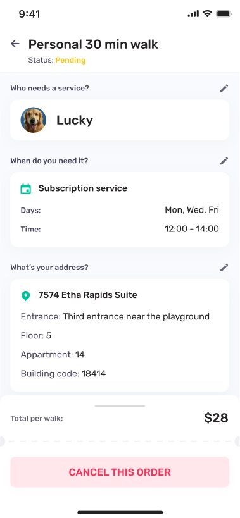
Task: Click the Wi-Fi status icon
Action: tap(207, 13)
